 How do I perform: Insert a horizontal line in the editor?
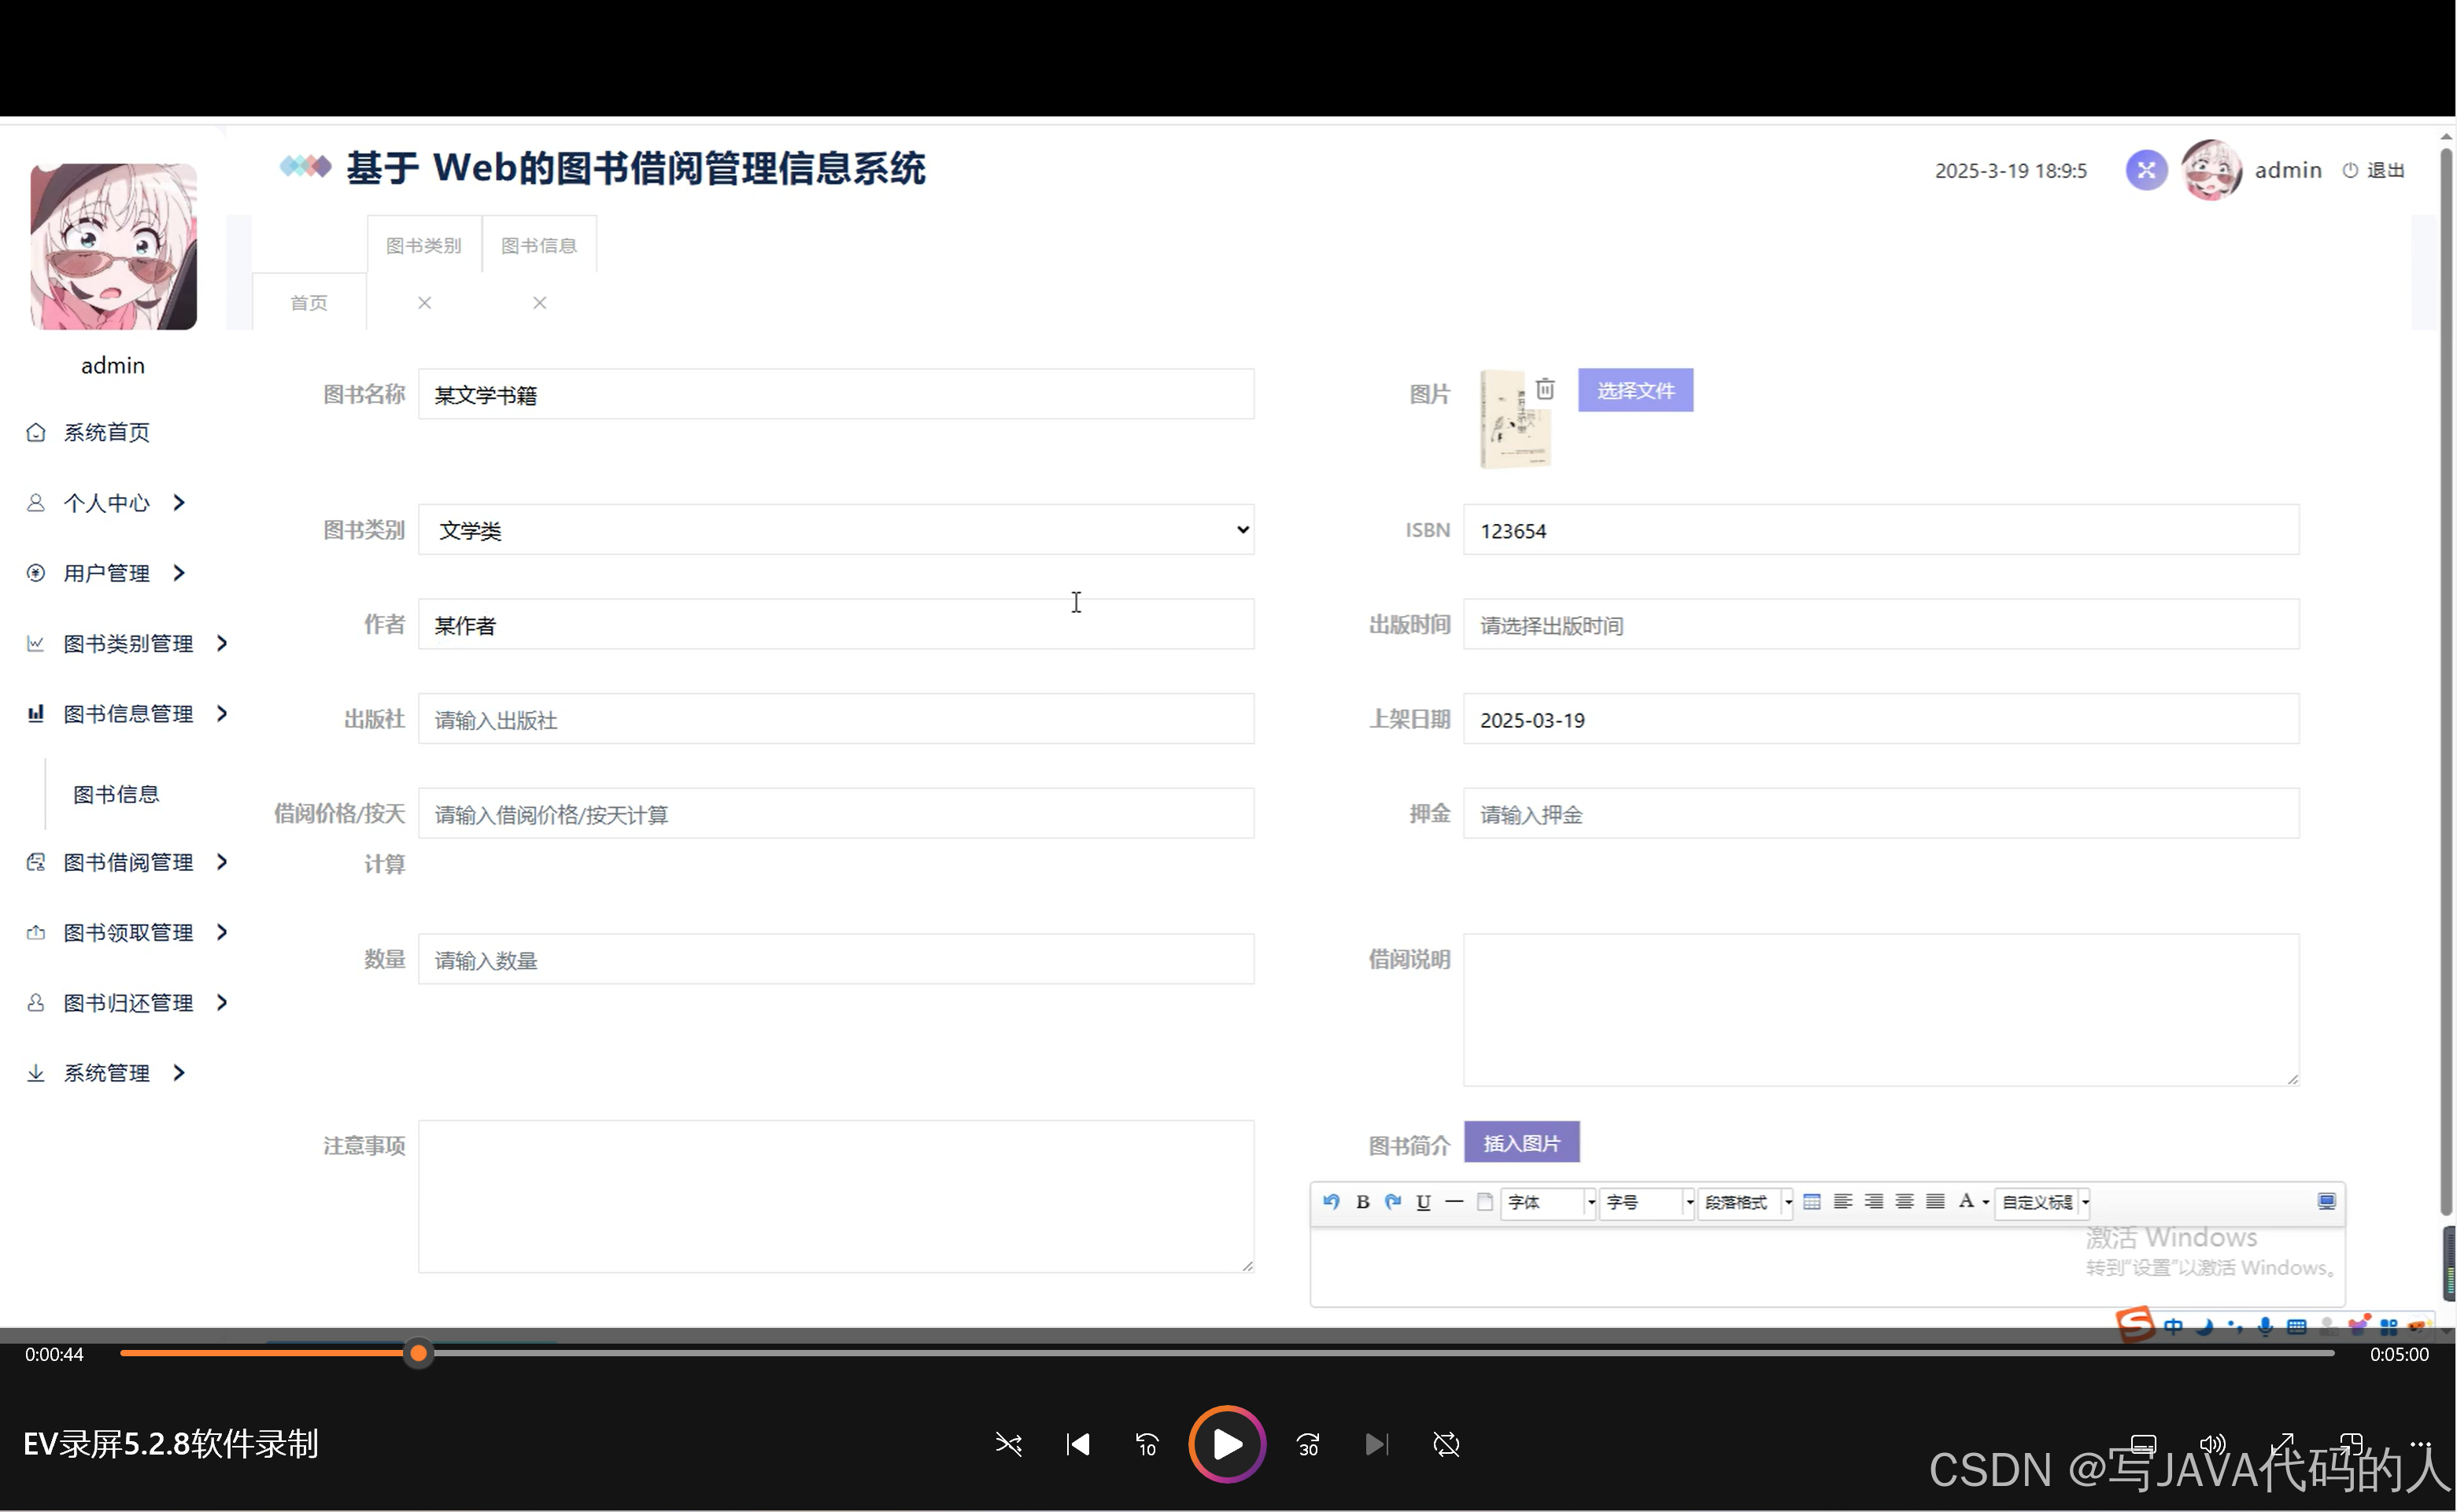(x=1454, y=1201)
